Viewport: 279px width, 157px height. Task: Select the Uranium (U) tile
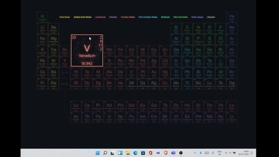tap(109, 117)
